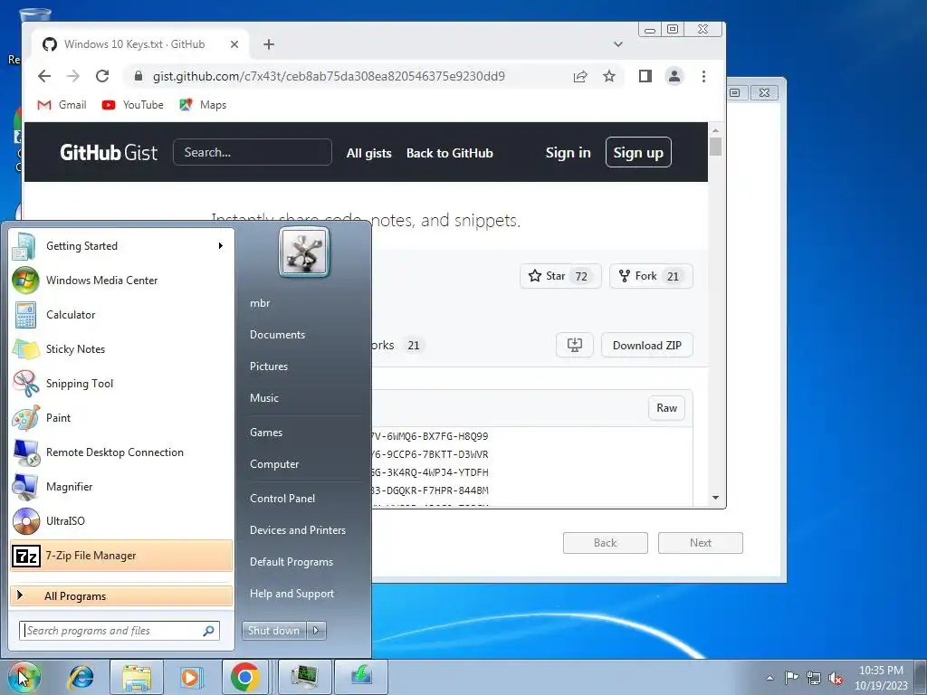The image size is (927, 695).
Task: Open Chrome profile menu
Action: tap(674, 76)
